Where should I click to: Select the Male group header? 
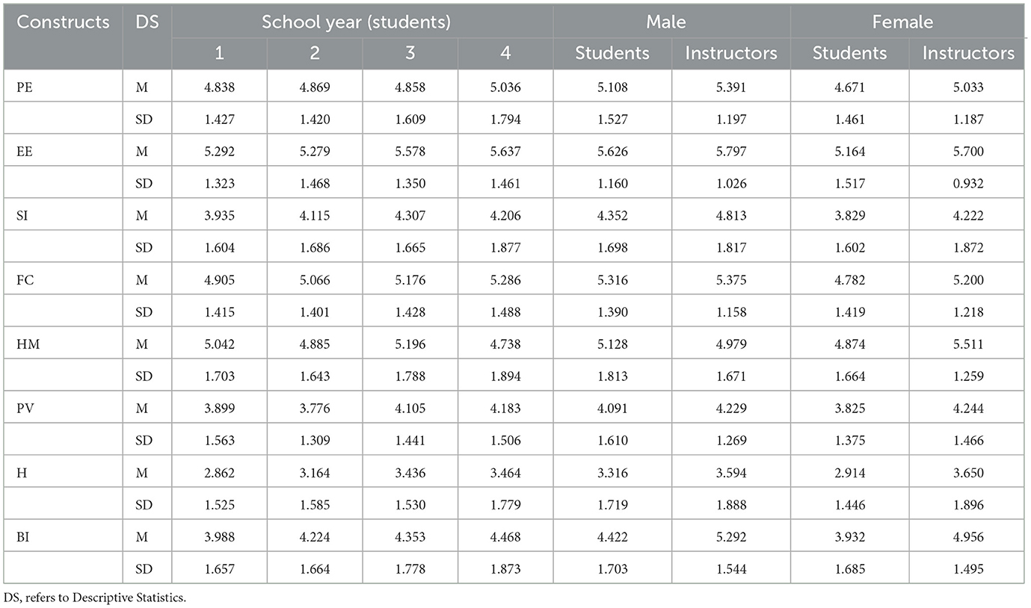[x=666, y=22]
